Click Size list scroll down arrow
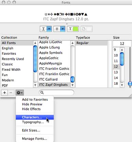The image size is (132, 142). click(122, 85)
